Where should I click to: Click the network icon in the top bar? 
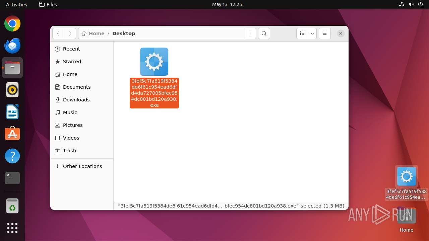[x=402, y=4]
